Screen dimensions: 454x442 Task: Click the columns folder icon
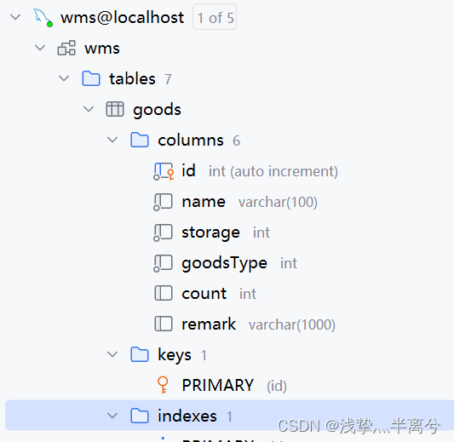140,140
